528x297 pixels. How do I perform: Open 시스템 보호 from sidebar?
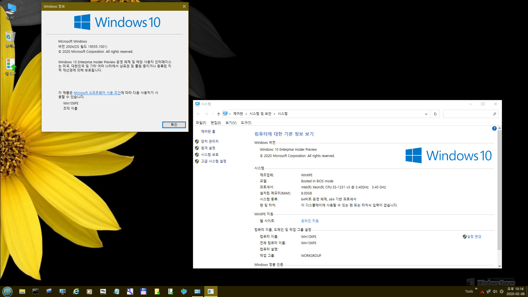tap(210, 155)
